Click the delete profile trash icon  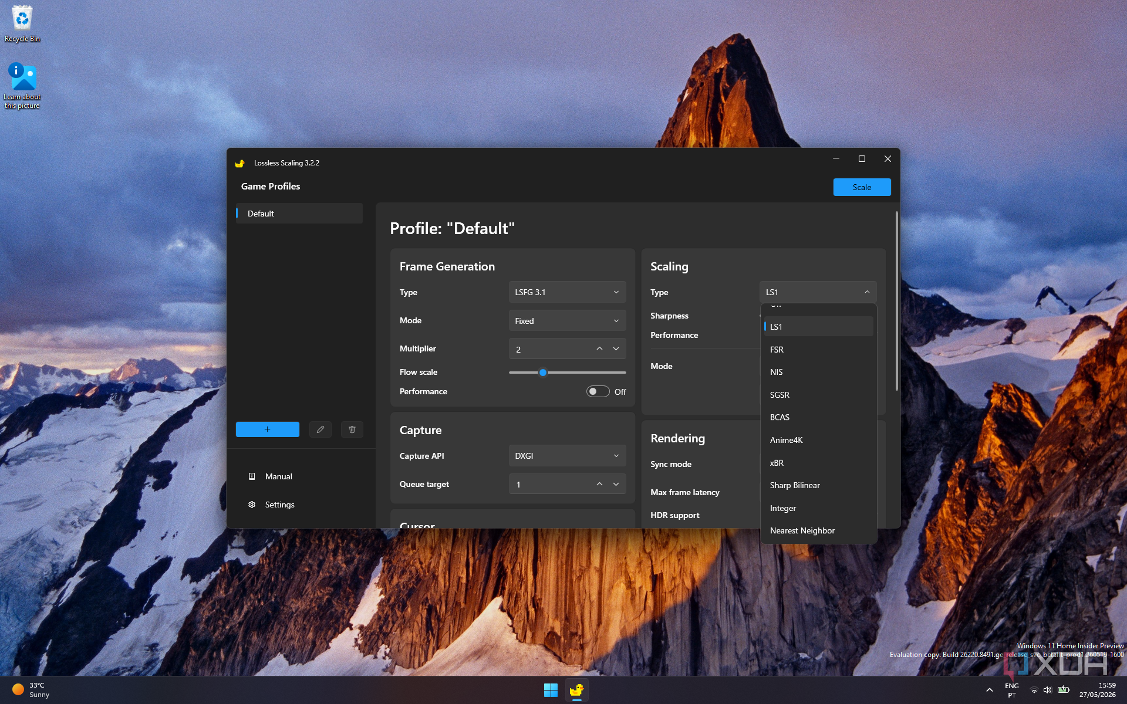coord(352,429)
